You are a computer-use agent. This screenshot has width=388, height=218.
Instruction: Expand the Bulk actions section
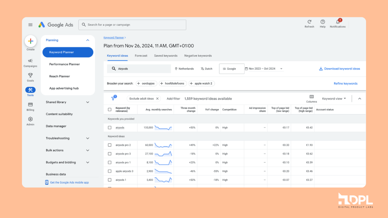tap(88, 150)
